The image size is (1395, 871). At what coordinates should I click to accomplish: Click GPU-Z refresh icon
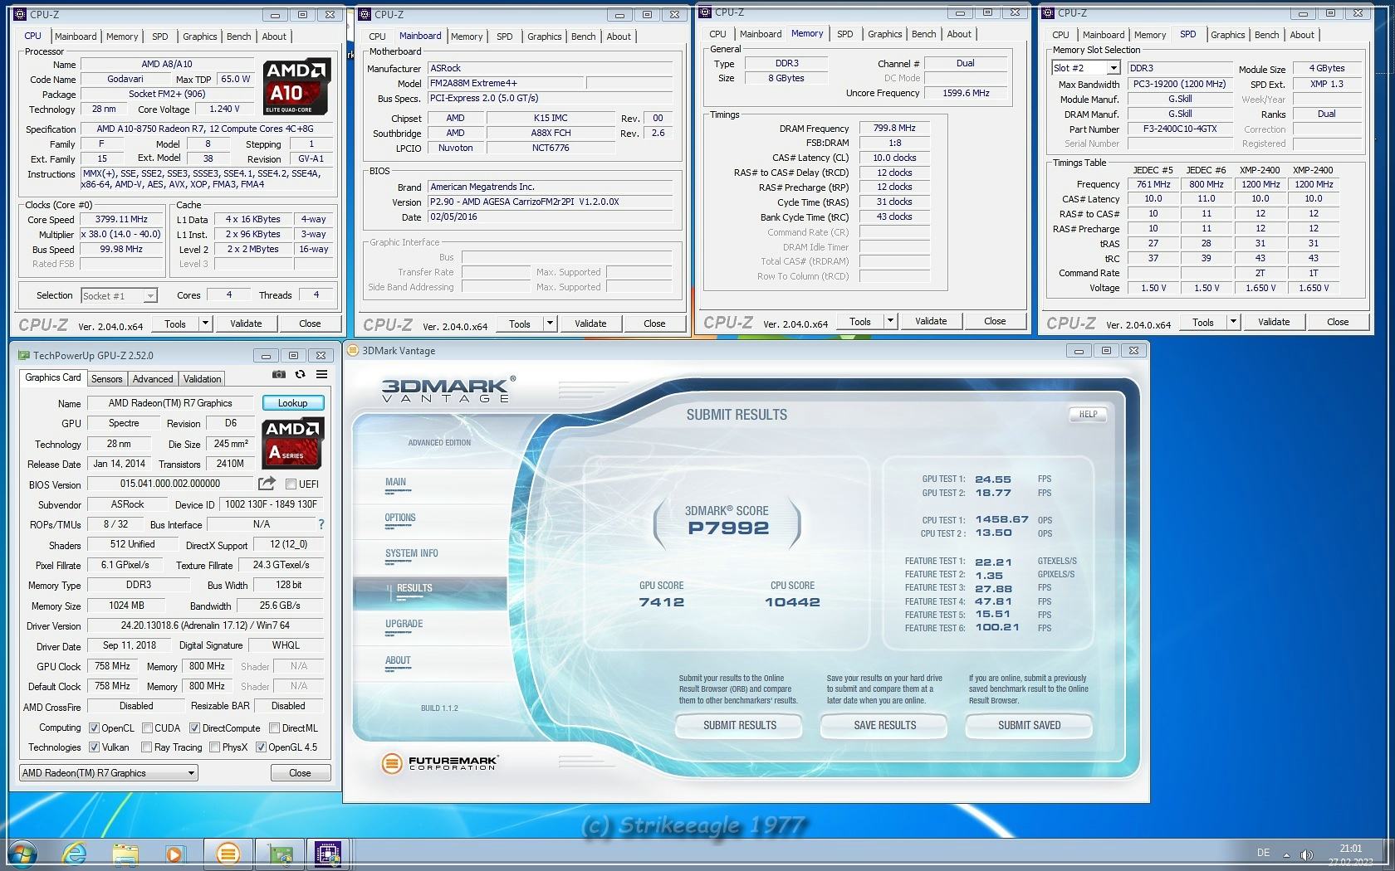tap(301, 375)
